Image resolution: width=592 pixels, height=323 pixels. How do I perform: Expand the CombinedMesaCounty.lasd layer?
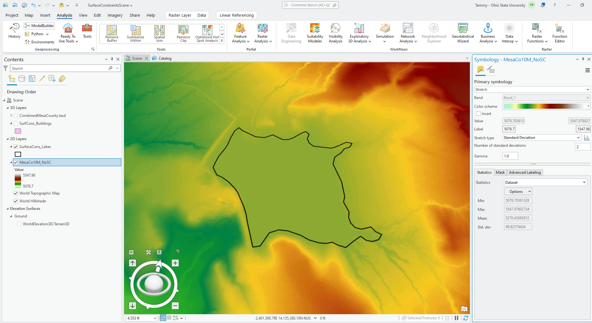click(11, 116)
